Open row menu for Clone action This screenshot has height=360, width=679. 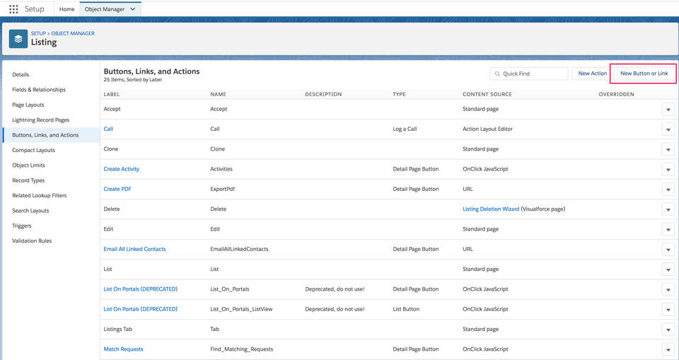[x=668, y=149]
